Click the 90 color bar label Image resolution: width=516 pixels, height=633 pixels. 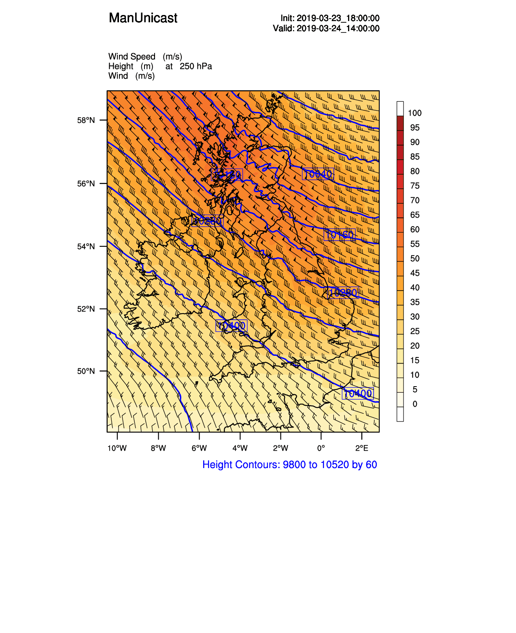click(415, 142)
